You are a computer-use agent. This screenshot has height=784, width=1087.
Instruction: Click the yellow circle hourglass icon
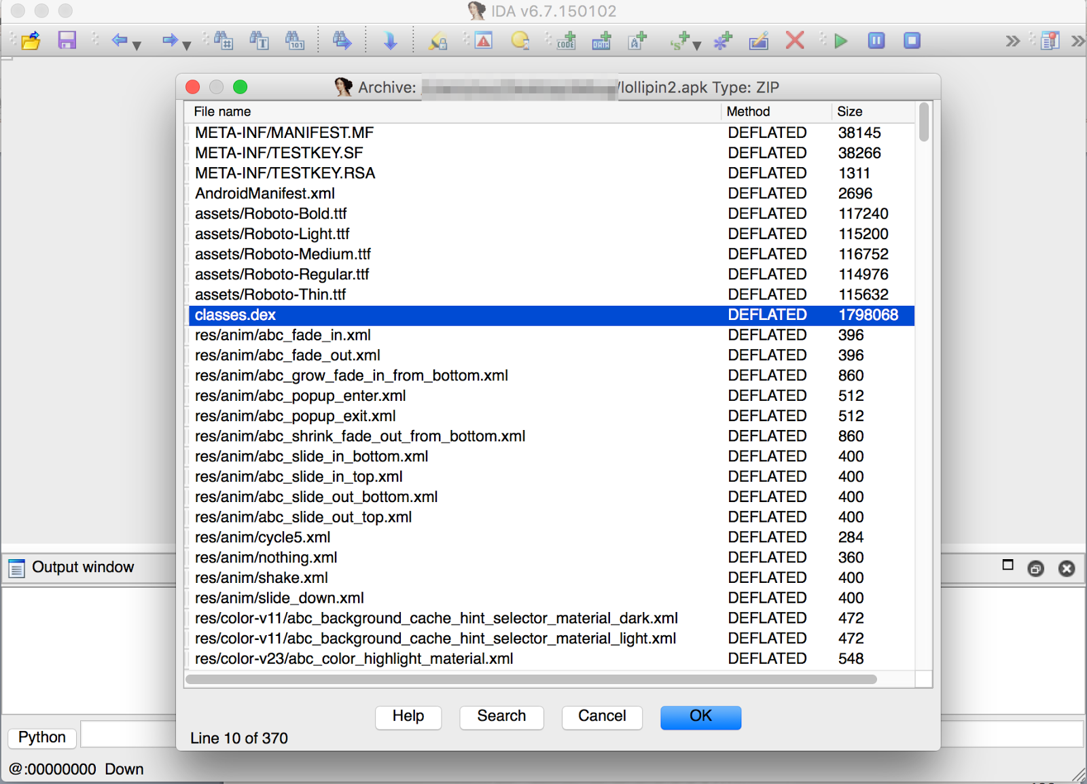(520, 41)
